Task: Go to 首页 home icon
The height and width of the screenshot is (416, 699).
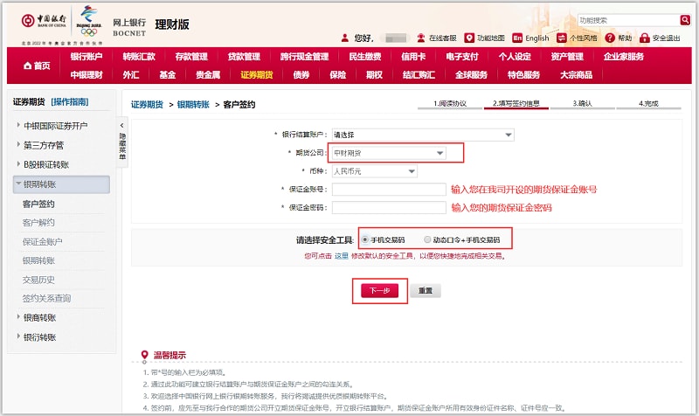Action: coord(36,66)
